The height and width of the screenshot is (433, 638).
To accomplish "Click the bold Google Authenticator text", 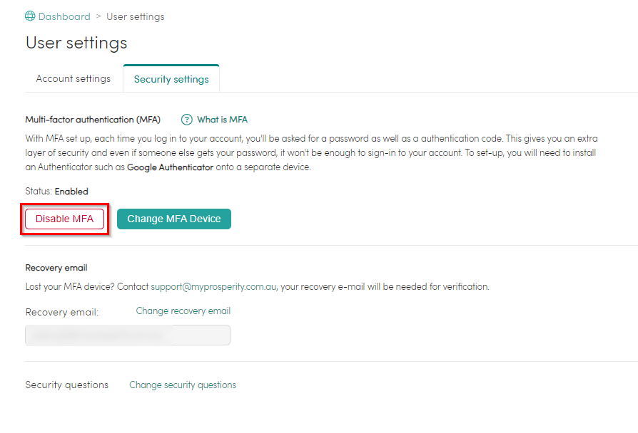I will 170,167.
